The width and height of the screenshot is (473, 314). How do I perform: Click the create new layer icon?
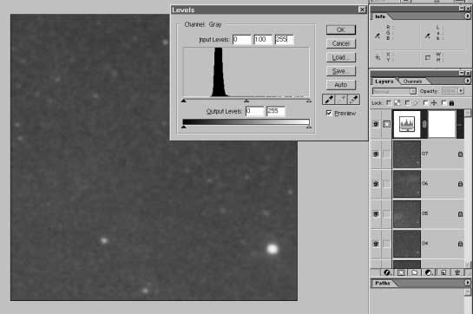pos(443,272)
